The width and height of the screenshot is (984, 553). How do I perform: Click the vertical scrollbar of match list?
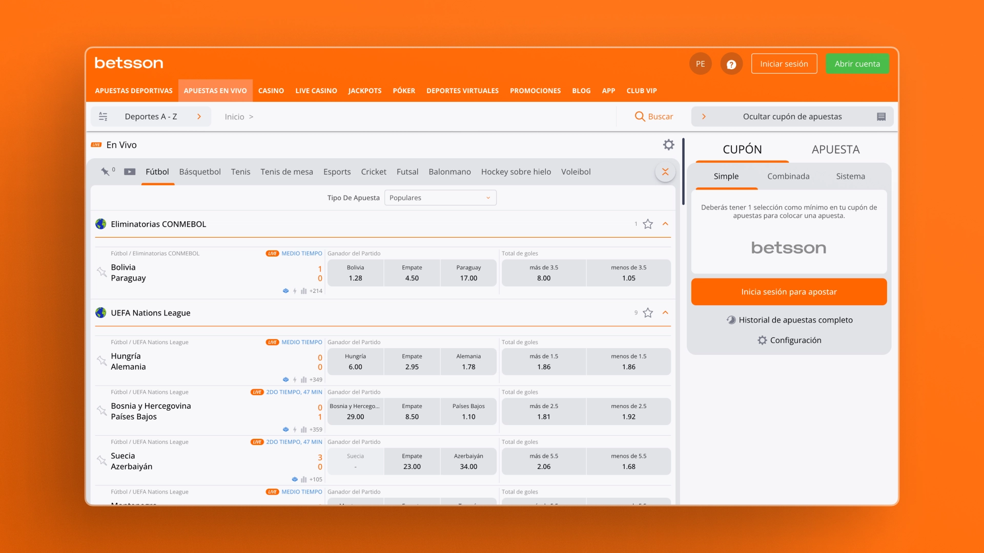(x=683, y=172)
